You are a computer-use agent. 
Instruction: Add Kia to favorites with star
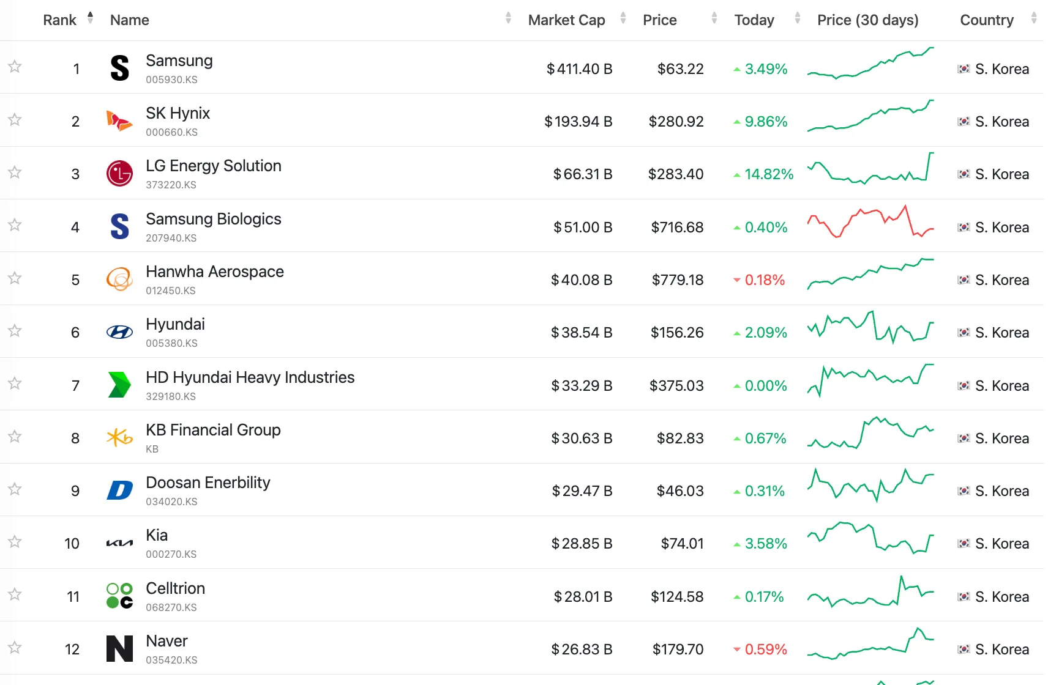tap(15, 542)
